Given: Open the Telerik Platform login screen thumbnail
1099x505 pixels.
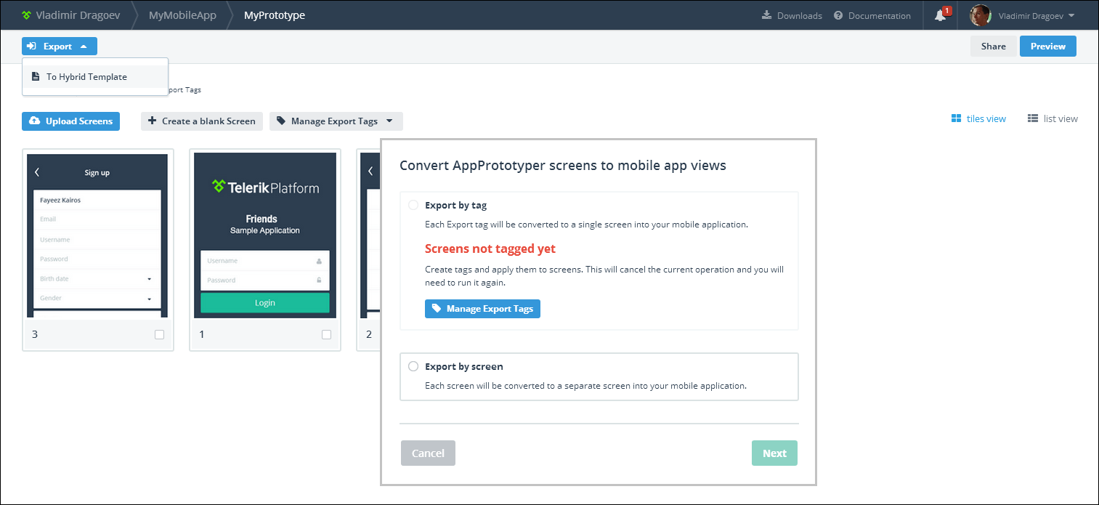Looking at the screenshot, I should click(x=265, y=235).
